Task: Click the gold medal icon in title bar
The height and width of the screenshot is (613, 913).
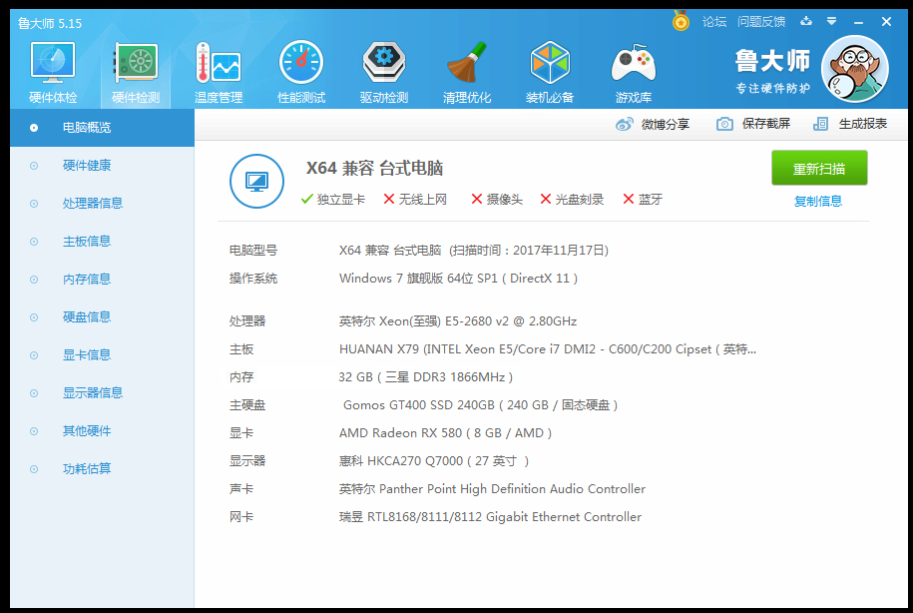Action: (x=681, y=21)
